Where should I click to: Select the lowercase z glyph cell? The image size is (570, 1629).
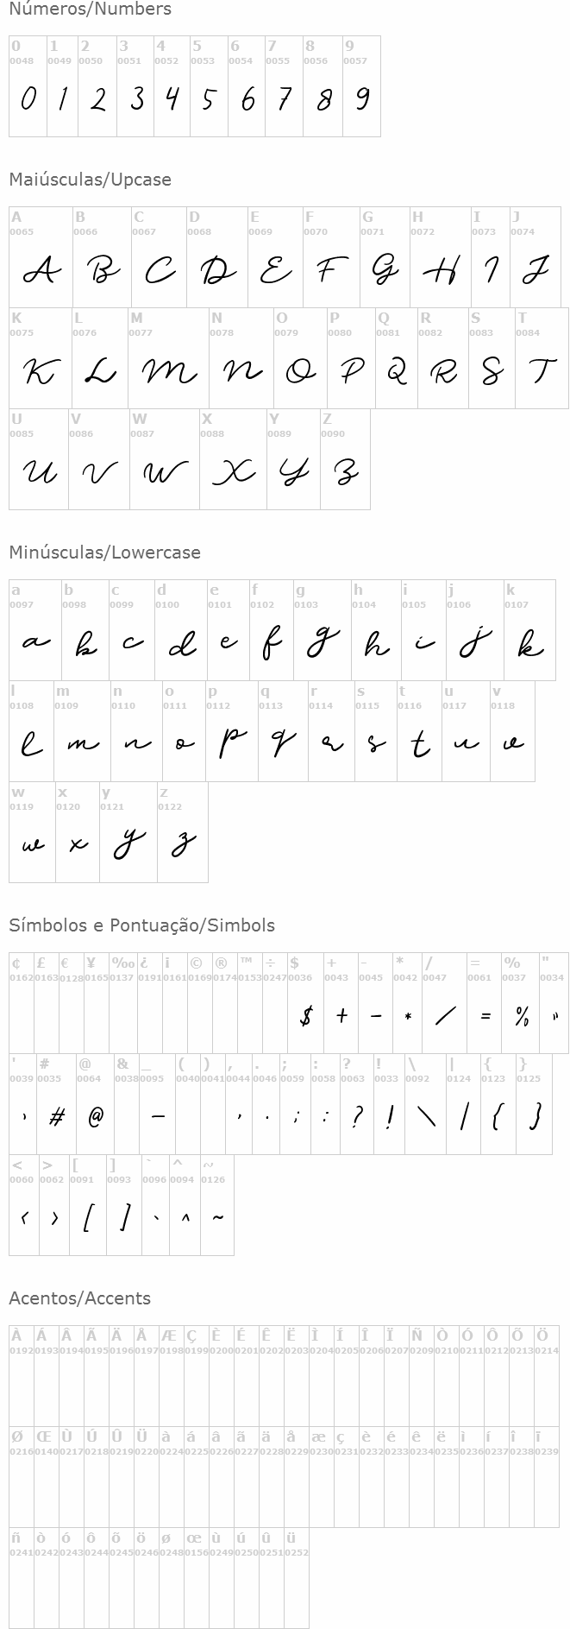pos(183,832)
